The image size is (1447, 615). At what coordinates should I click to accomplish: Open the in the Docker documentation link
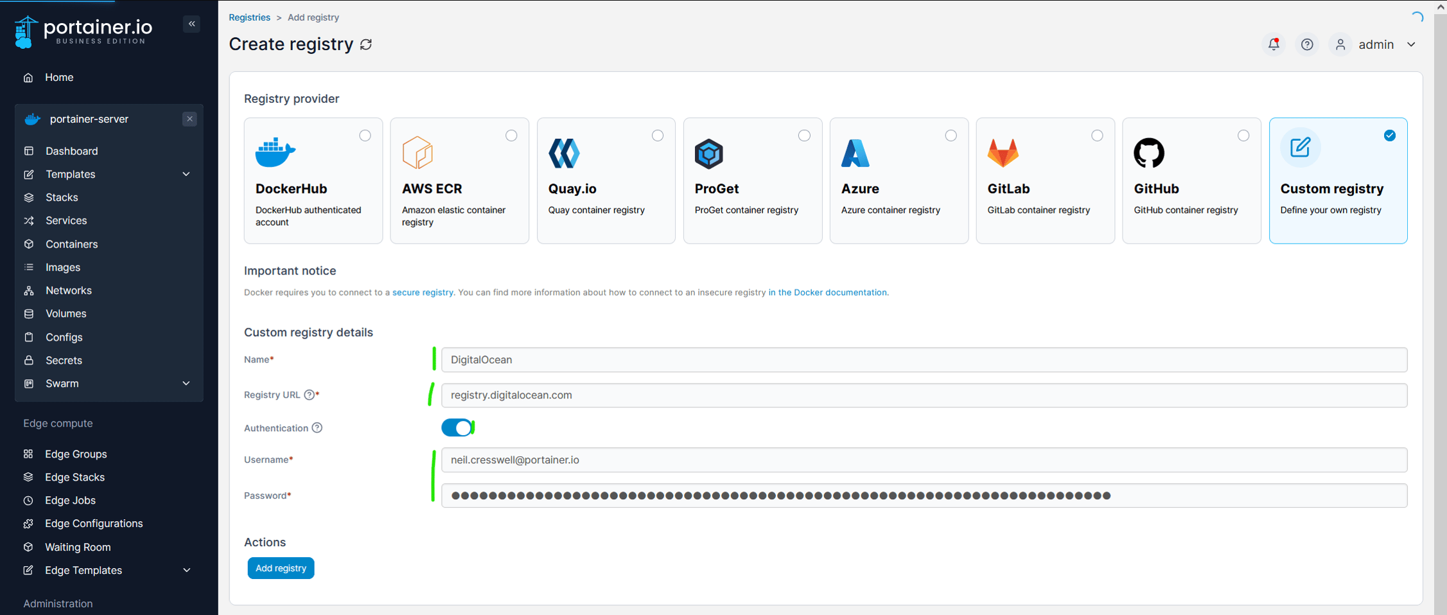pos(828,292)
